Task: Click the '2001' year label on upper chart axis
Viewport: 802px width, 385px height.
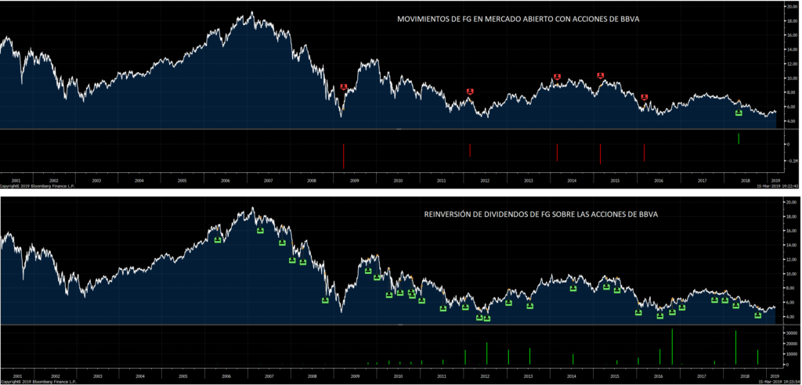Action: 16,181
